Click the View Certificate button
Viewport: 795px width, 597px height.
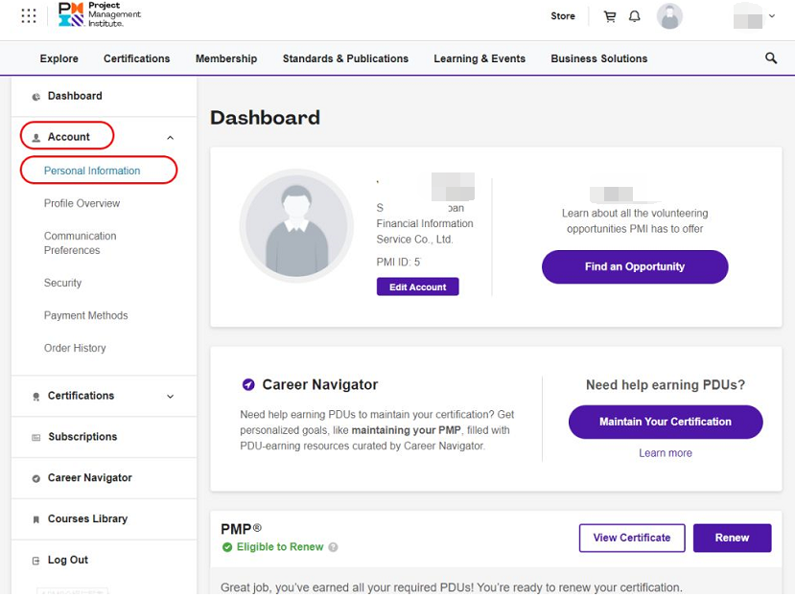(631, 538)
